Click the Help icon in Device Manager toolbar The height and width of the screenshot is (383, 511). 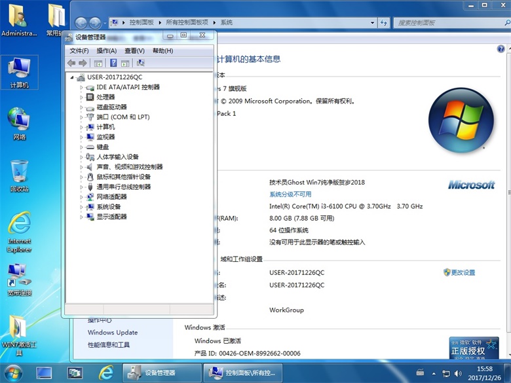113,64
